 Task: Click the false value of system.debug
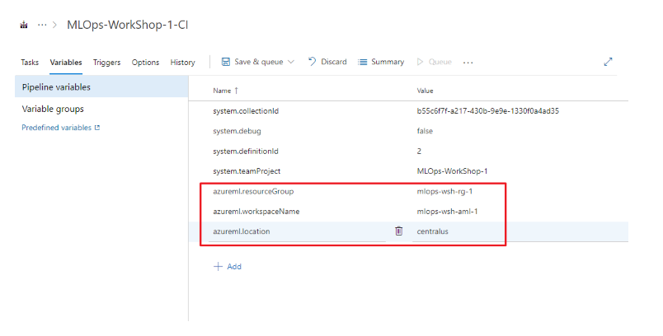click(425, 131)
